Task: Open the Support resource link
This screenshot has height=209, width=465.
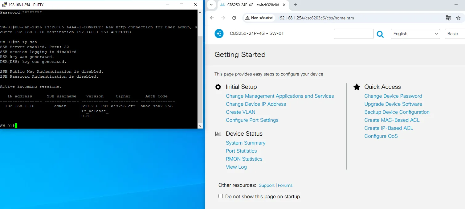Action: (267, 185)
